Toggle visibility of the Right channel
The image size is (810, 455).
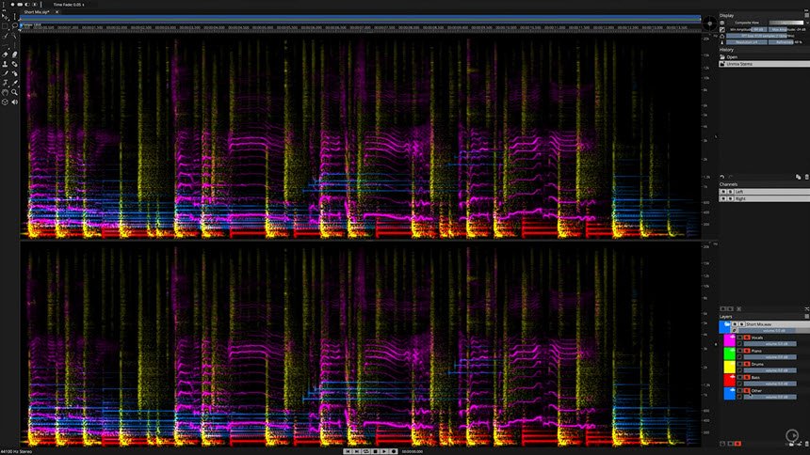pyautogui.click(x=723, y=198)
